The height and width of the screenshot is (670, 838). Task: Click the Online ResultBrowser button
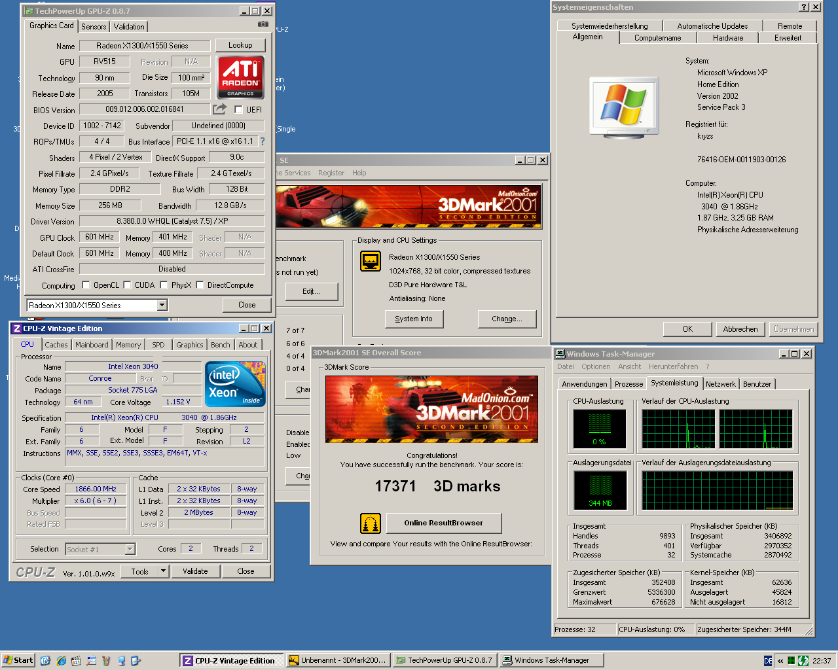[x=444, y=523]
